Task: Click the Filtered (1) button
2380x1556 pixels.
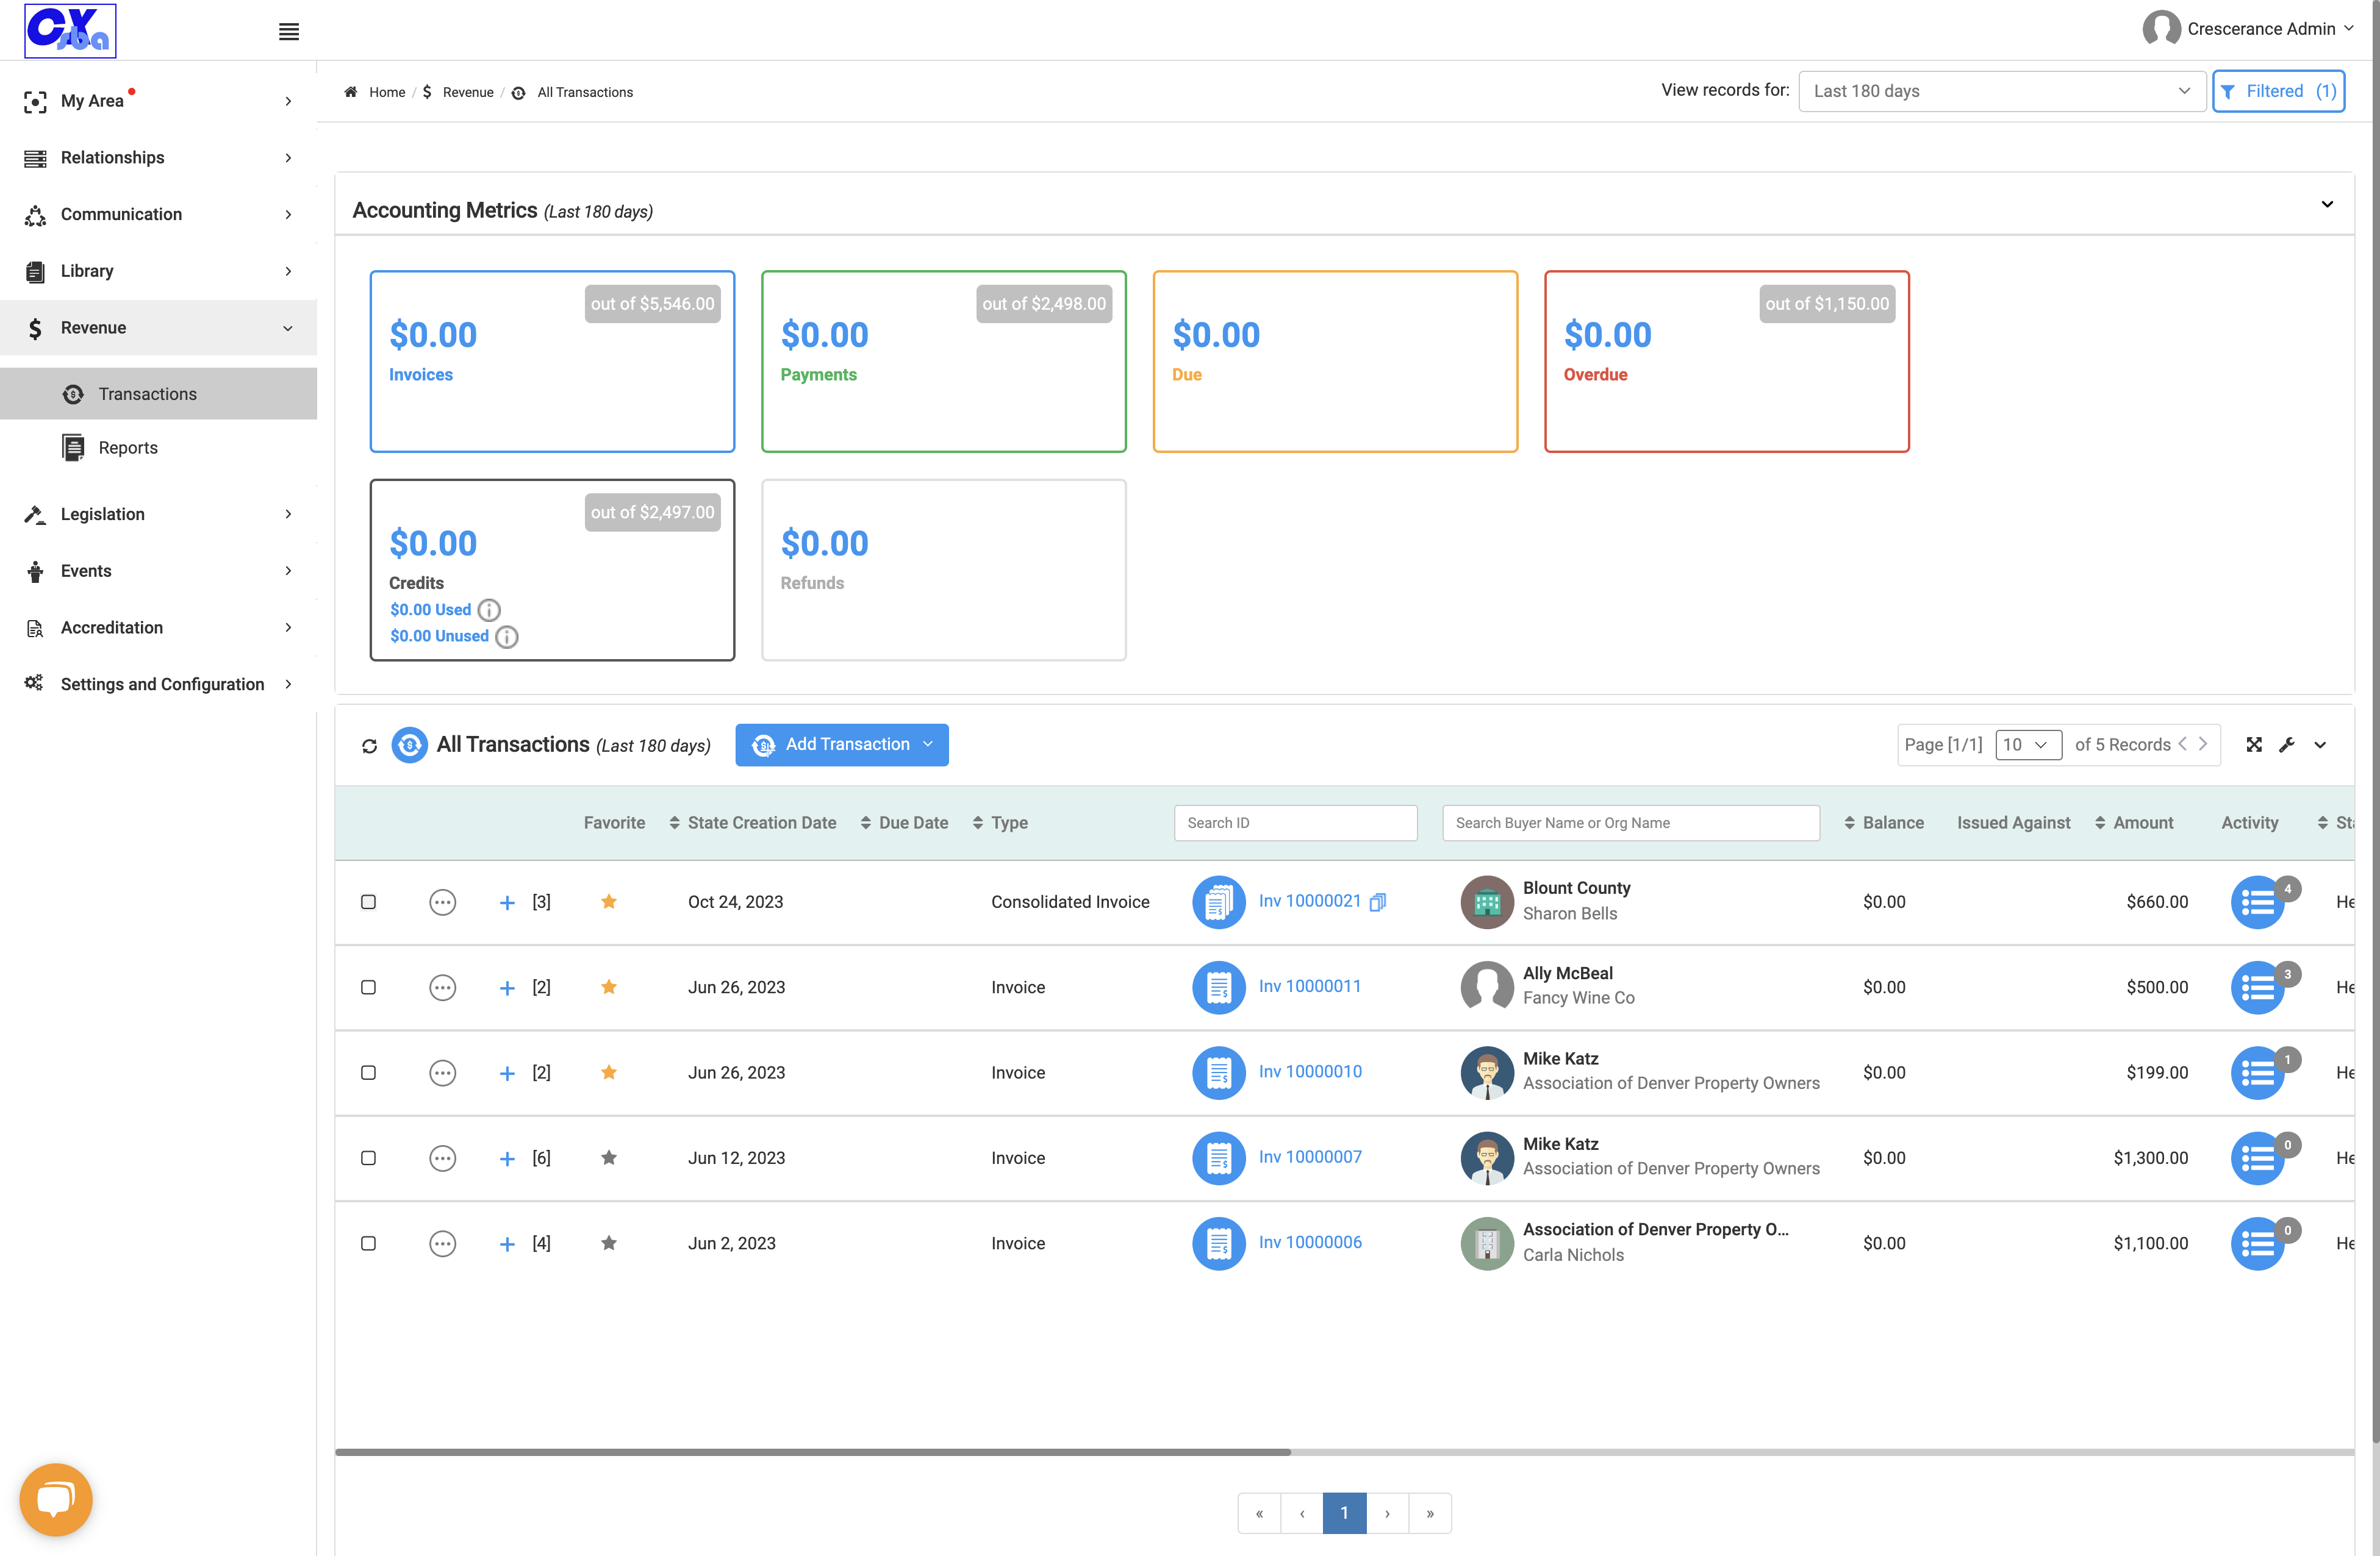Action: click(x=2278, y=91)
